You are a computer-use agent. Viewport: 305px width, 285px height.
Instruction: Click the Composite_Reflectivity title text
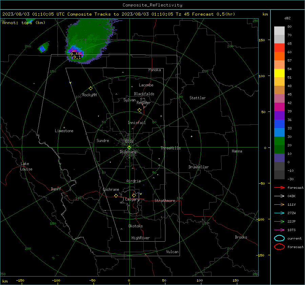click(152, 5)
